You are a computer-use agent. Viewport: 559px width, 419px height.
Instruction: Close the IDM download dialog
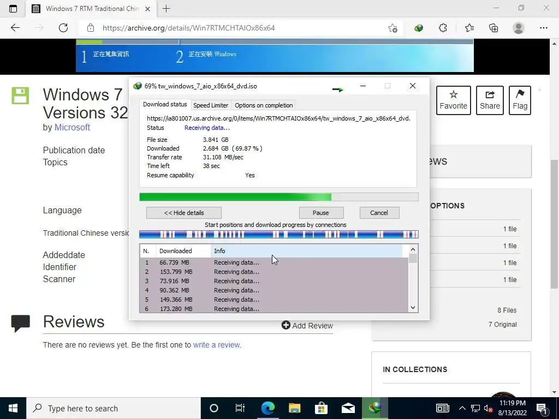(x=413, y=86)
